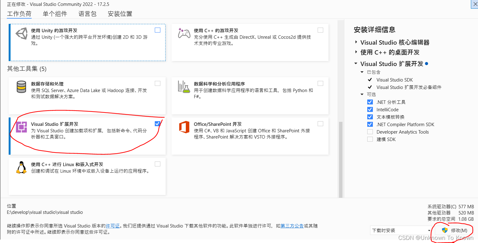This screenshot has width=478, height=243.
Task: Click the Linux penguin icon
Action: [21, 167]
